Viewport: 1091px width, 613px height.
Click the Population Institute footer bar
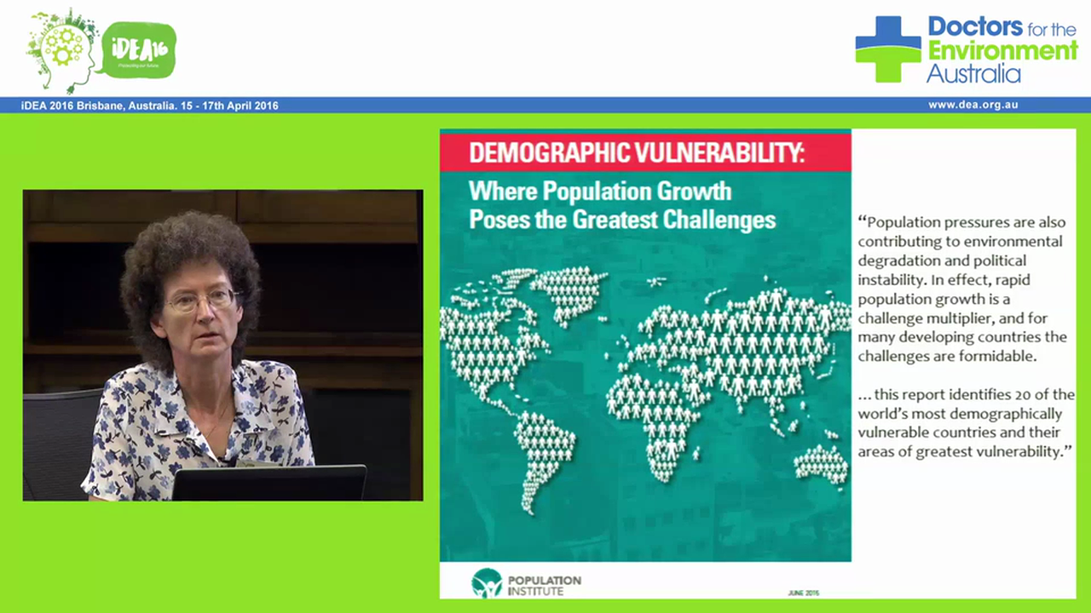tap(645, 581)
